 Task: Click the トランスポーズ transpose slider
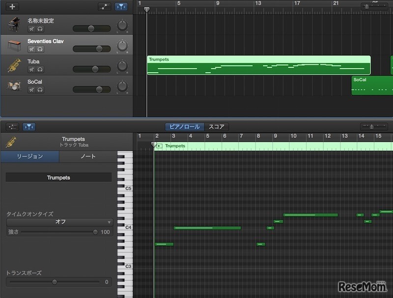coord(55,282)
